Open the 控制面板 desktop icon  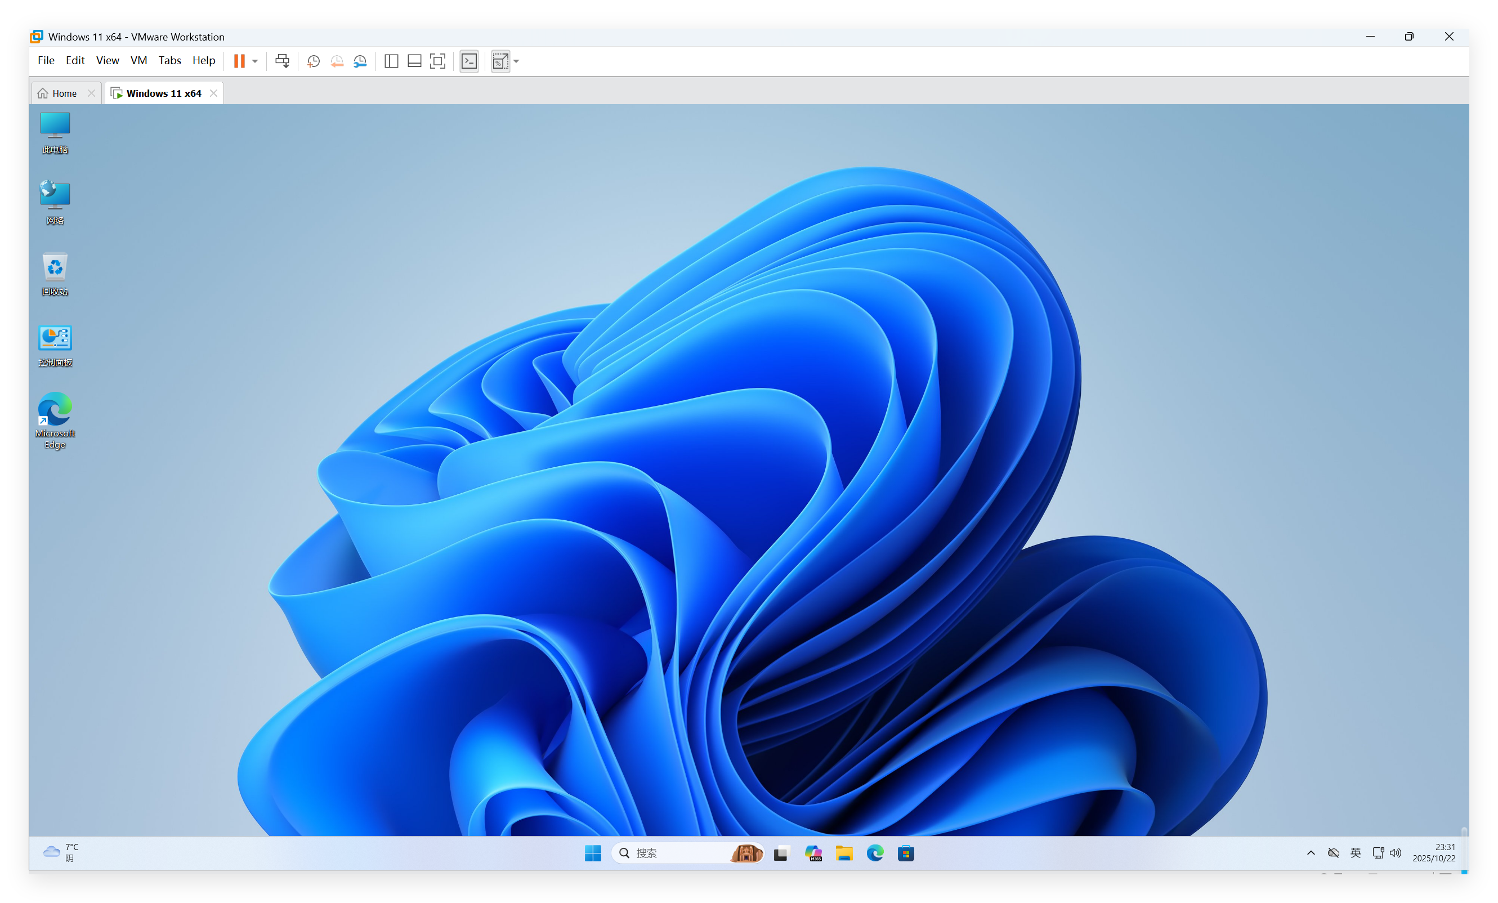tap(55, 346)
